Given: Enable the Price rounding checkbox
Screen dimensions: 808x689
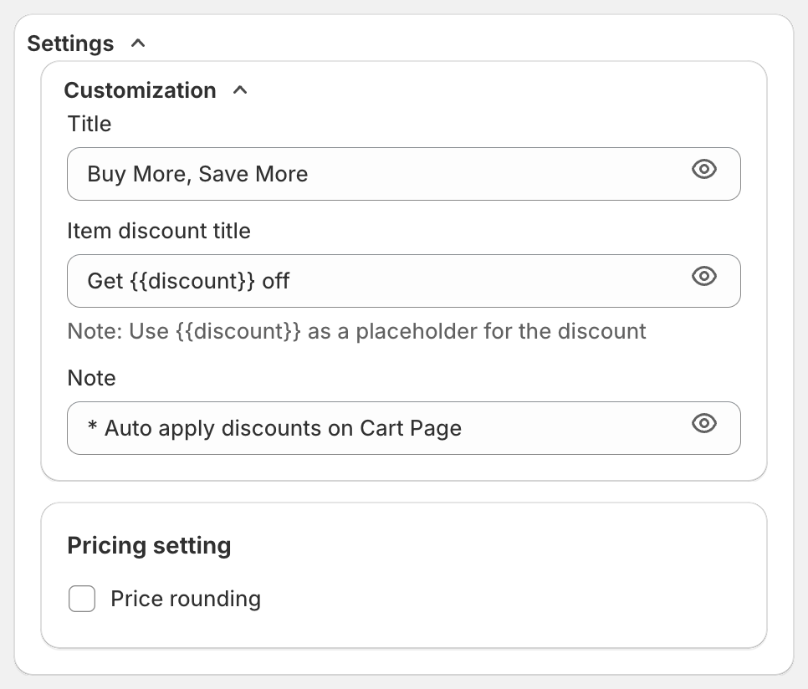Looking at the screenshot, I should 82,599.
